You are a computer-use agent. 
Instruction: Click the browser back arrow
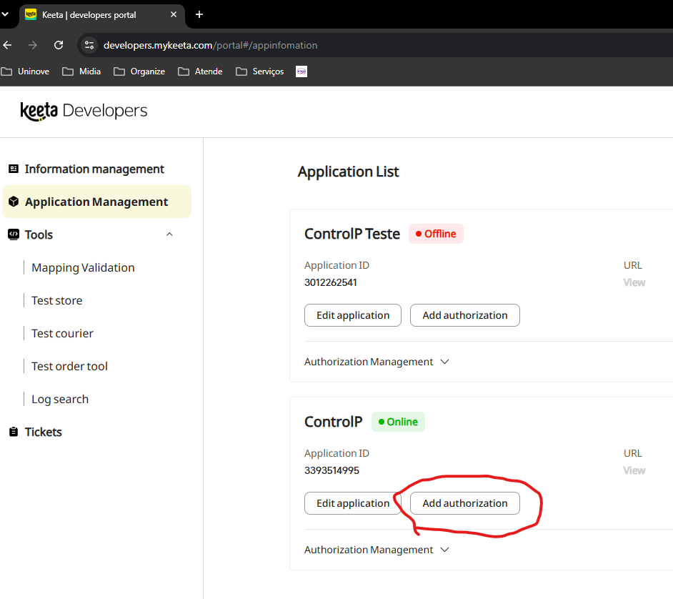click(7, 45)
